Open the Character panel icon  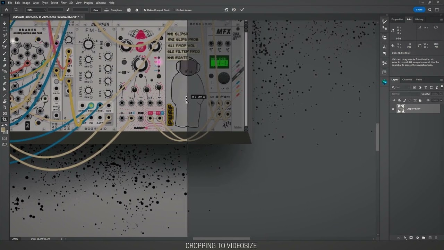pyautogui.click(x=384, y=47)
